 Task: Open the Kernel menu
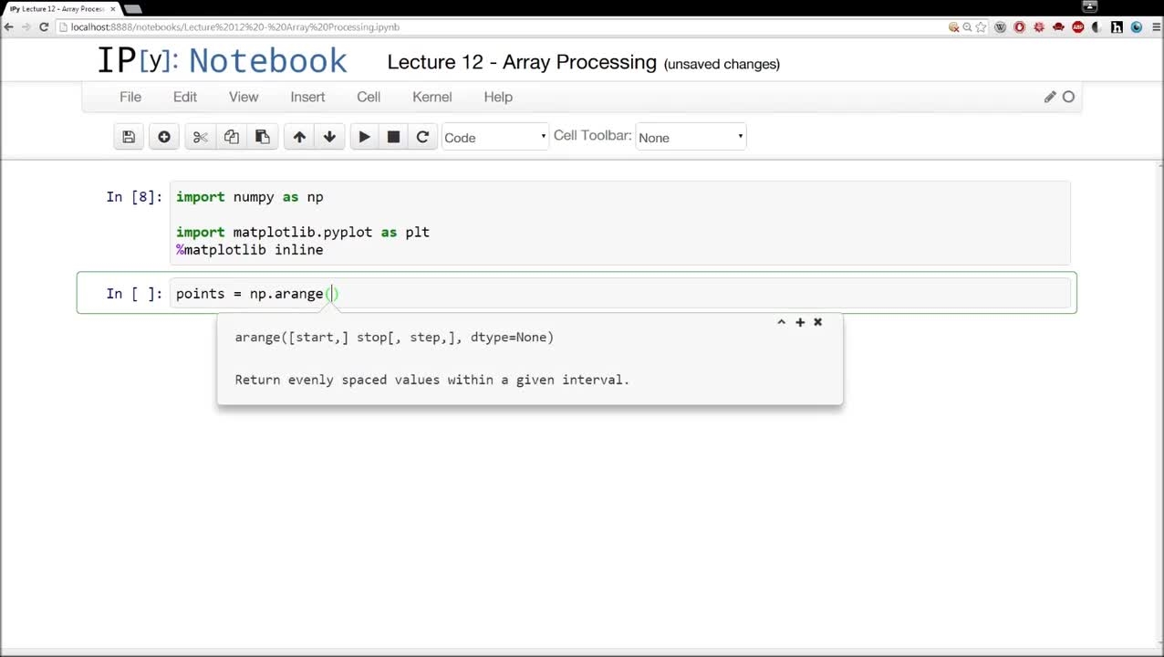(x=432, y=97)
